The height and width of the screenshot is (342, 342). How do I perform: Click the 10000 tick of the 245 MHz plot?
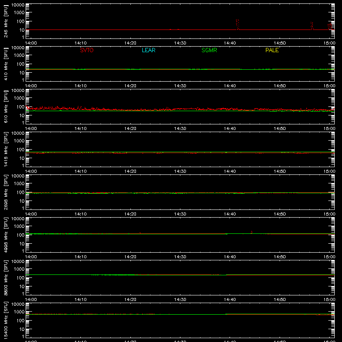pyautogui.click(x=18, y=5)
